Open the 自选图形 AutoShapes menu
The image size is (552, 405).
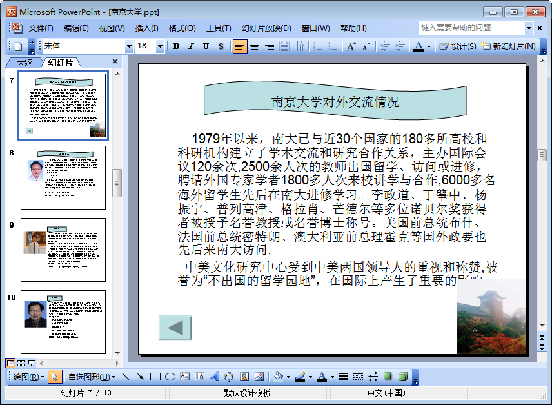pos(92,377)
